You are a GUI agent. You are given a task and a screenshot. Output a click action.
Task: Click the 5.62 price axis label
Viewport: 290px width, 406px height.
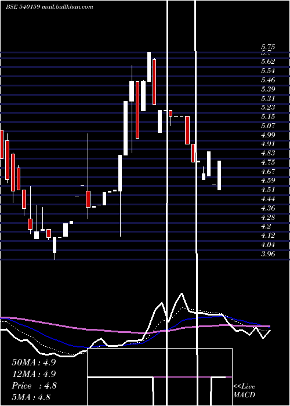(x=268, y=61)
